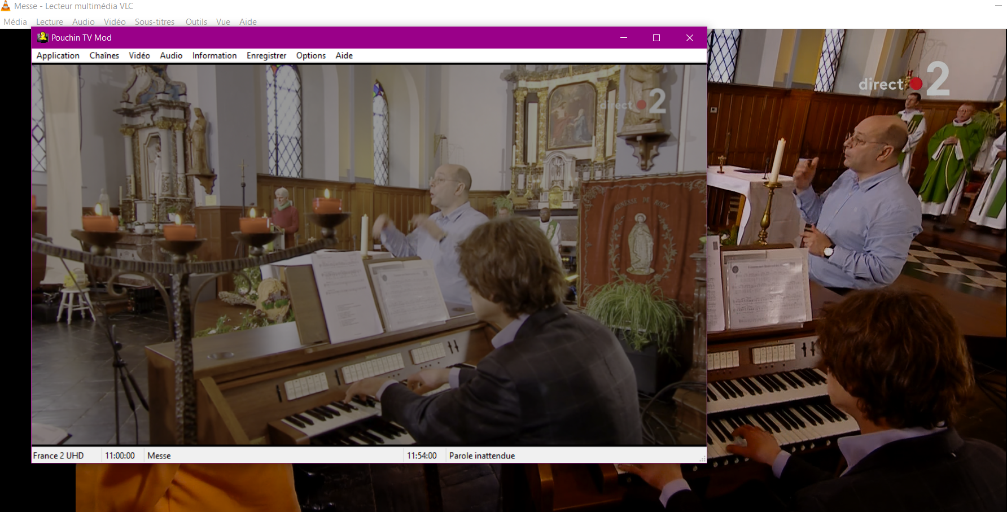Click the Pouchin TV Mod app icon
The image size is (1007, 512).
42,38
